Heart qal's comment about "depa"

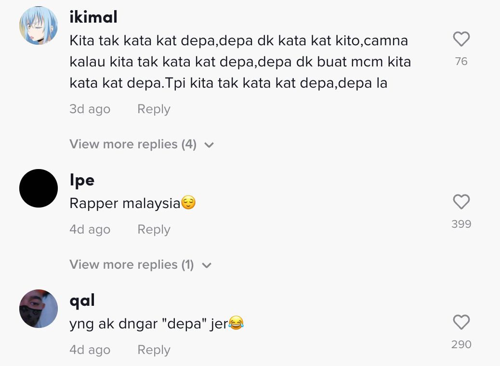click(461, 323)
